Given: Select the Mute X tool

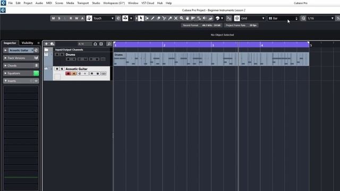Looking at the screenshot, I should (x=176, y=19).
